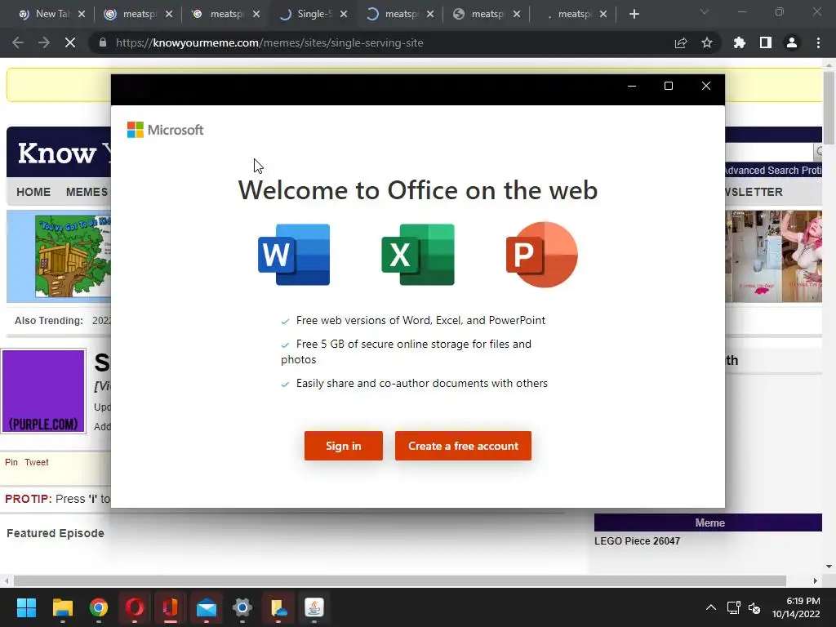836x627 pixels.
Task: Close the Office welcome window
Action: click(706, 86)
